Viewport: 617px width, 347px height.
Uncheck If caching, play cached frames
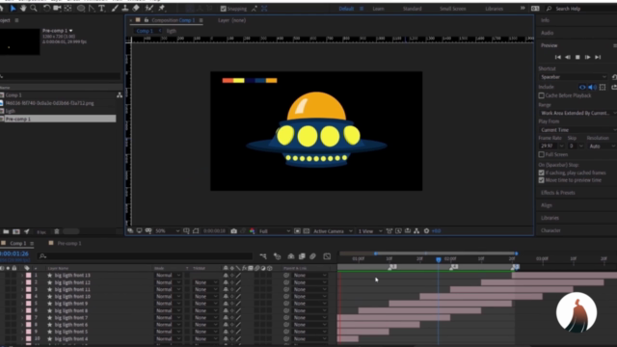pyautogui.click(x=542, y=173)
